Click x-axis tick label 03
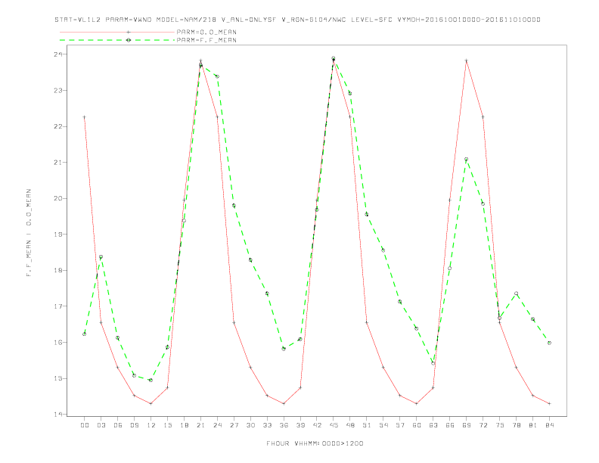The height and width of the screenshot is (463, 599). pos(101,425)
